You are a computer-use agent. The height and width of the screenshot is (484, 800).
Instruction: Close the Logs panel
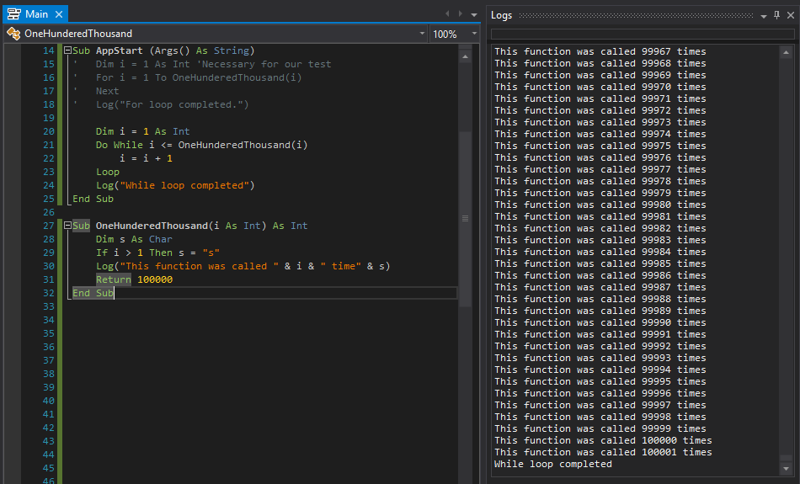pos(789,15)
